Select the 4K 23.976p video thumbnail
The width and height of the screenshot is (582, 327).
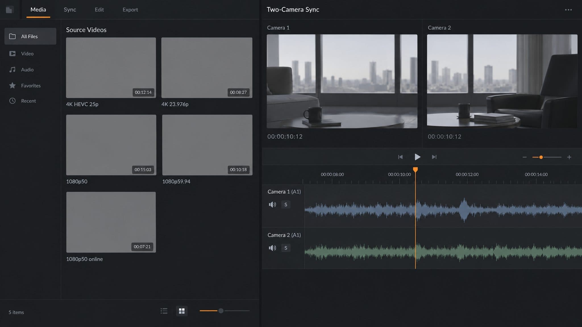click(207, 68)
